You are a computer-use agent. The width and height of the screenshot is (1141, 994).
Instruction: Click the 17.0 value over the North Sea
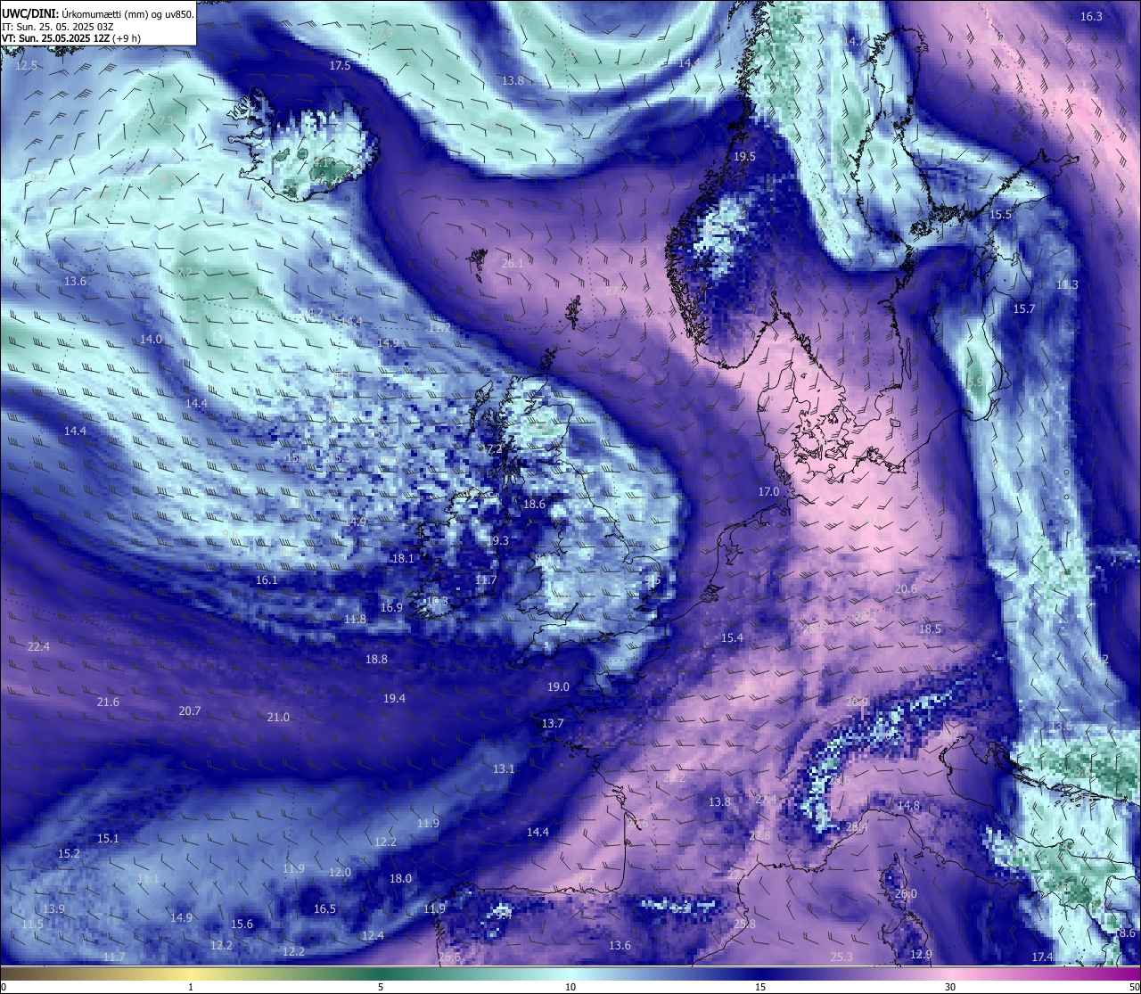(768, 492)
